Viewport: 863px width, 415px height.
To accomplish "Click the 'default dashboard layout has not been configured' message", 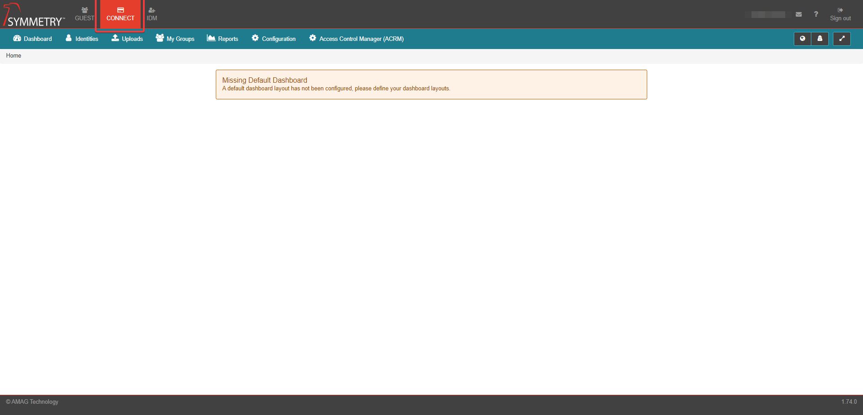I will point(336,89).
